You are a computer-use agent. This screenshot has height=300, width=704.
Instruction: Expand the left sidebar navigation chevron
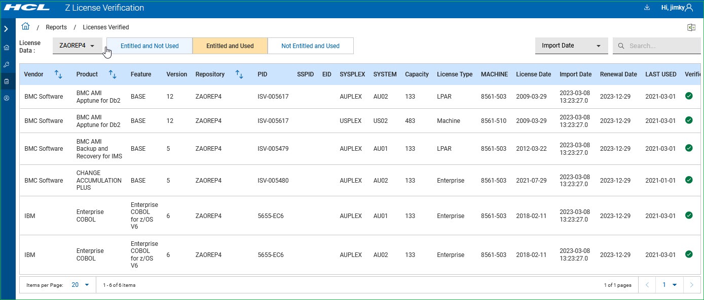click(x=6, y=29)
